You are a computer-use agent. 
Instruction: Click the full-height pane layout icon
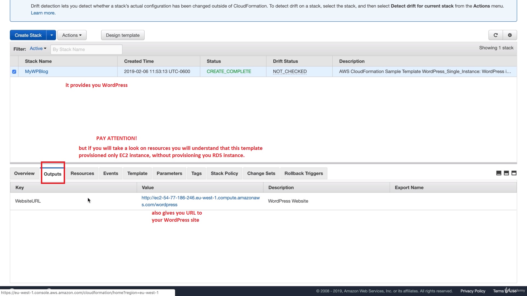(514, 173)
